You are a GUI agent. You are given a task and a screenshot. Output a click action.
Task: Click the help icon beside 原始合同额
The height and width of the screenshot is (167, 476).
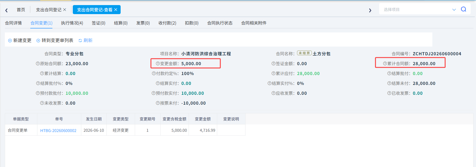(38, 63)
